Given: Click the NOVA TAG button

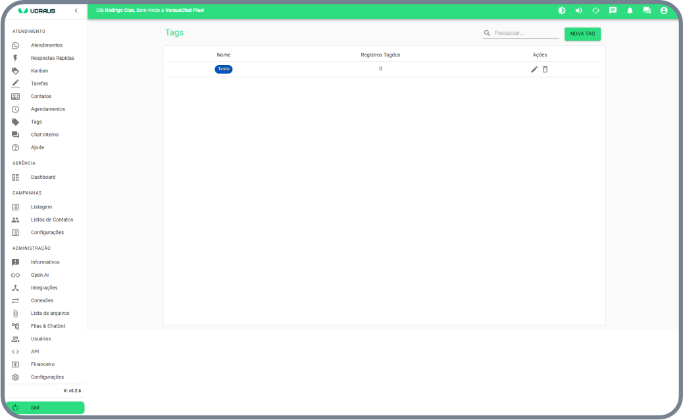Looking at the screenshot, I should coord(582,34).
